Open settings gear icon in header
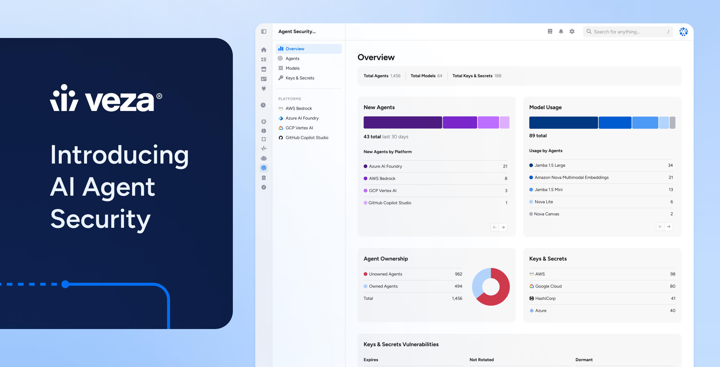Screen dimensions: 720x367 pyautogui.click(x=572, y=31)
